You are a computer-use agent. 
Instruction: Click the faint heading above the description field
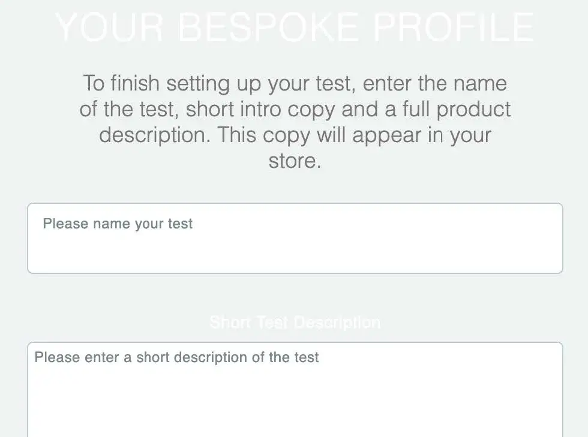(x=295, y=322)
